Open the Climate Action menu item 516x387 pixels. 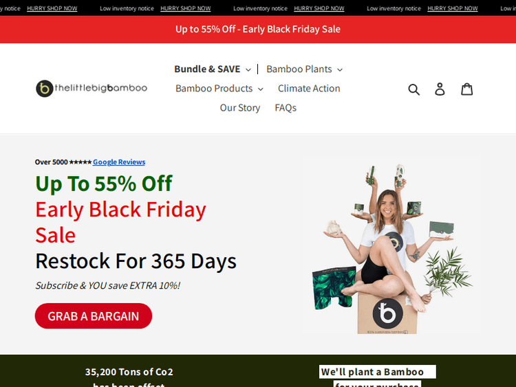click(309, 89)
